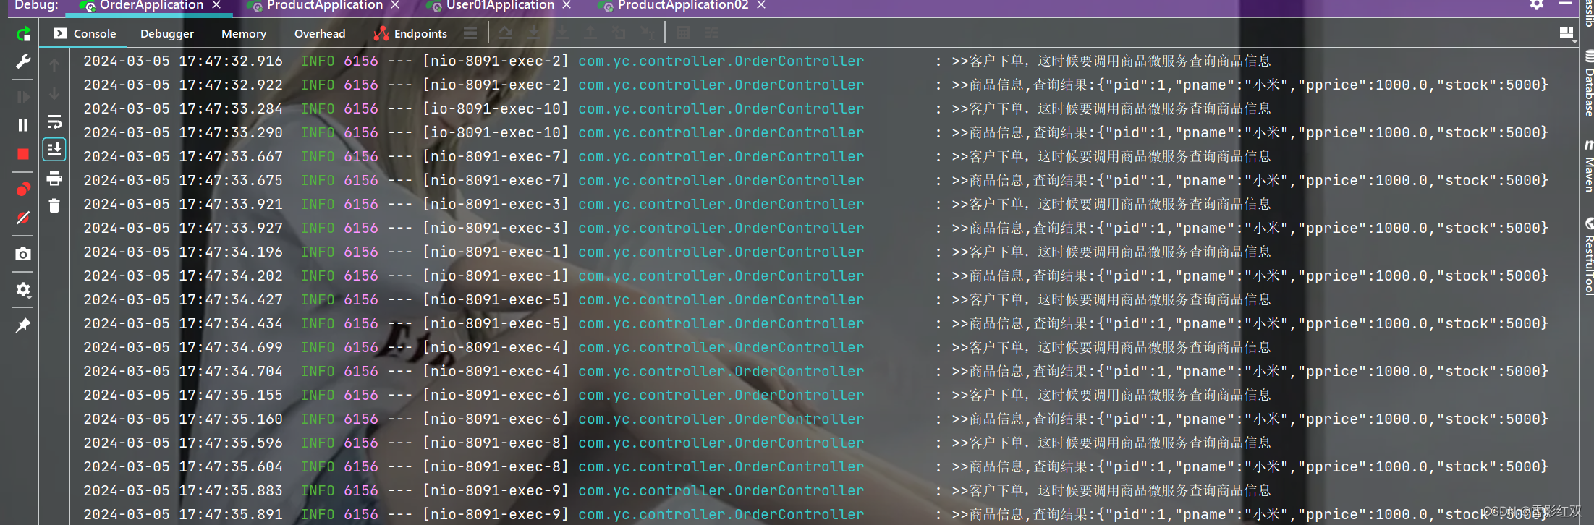Close the ProductApplication02 debug tab
1594x525 pixels.
pyautogui.click(x=761, y=5)
